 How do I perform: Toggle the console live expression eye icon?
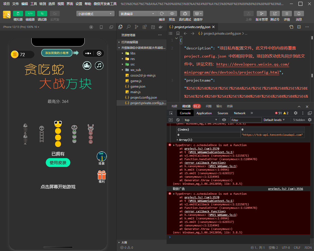[224, 120]
